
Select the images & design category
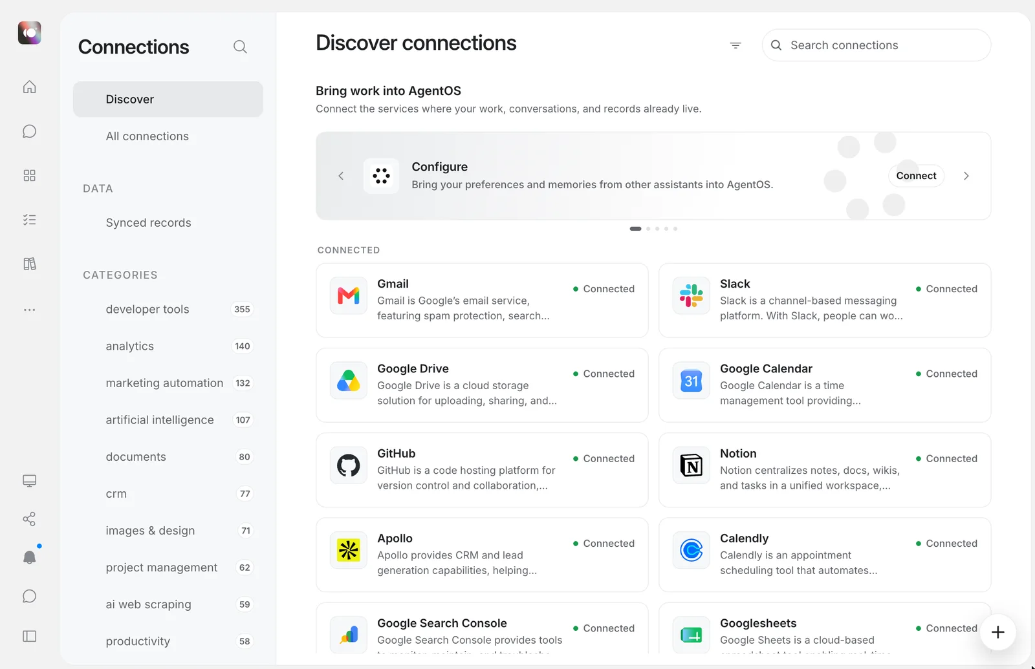point(168,531)
